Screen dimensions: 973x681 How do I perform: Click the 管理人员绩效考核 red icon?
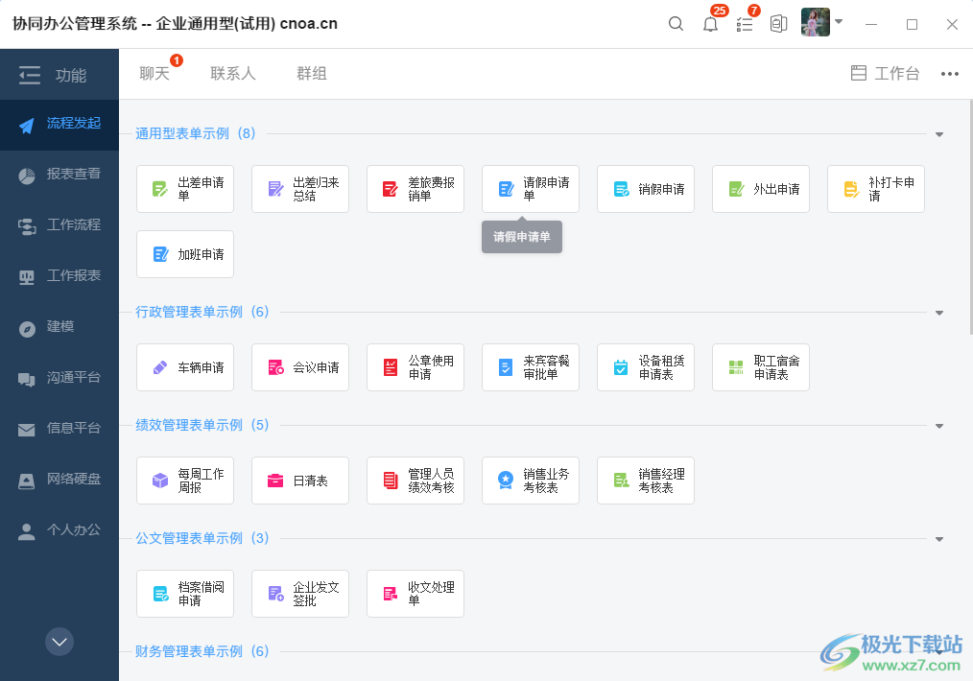(391, 481)
